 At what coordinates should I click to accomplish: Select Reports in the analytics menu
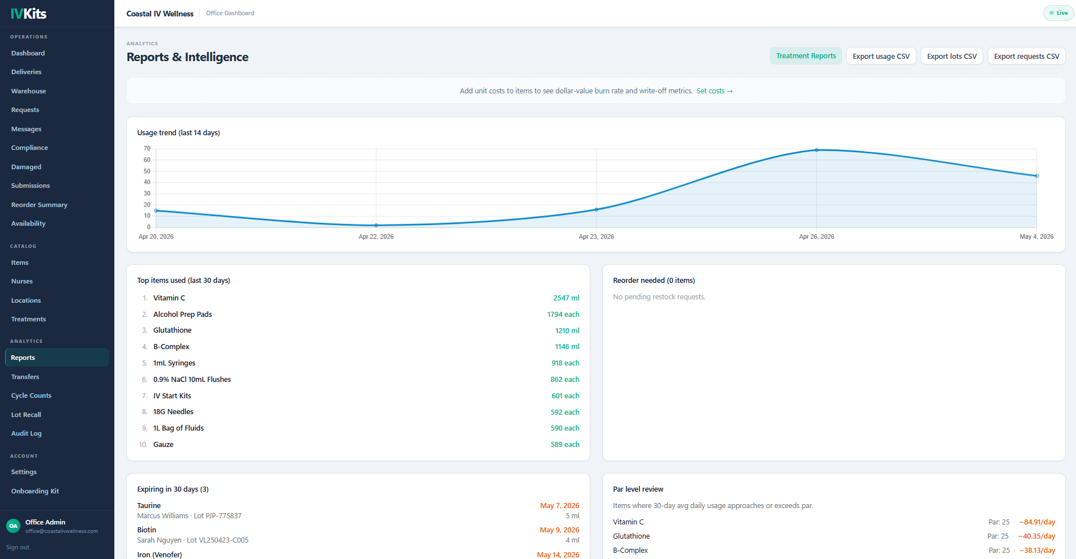tap(57, 358)
